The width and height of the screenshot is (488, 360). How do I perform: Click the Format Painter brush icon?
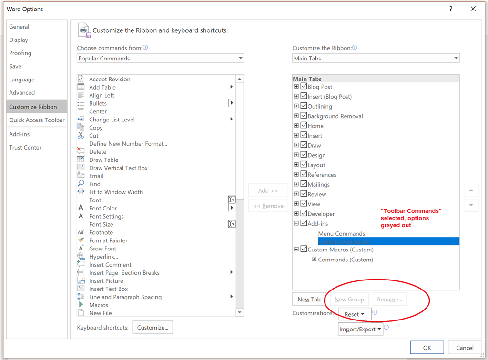point(81,240)
